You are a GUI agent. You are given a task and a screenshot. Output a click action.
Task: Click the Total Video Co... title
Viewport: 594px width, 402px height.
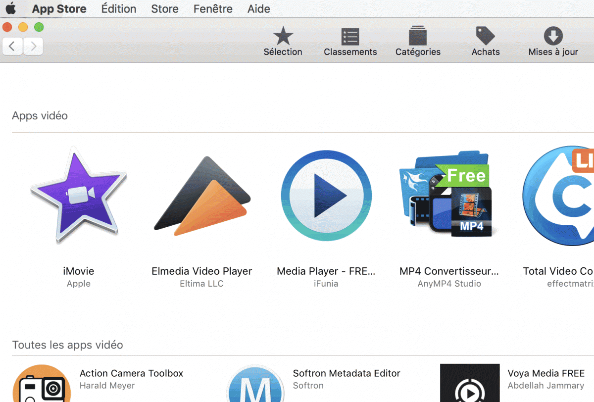(x=558, y=271)
